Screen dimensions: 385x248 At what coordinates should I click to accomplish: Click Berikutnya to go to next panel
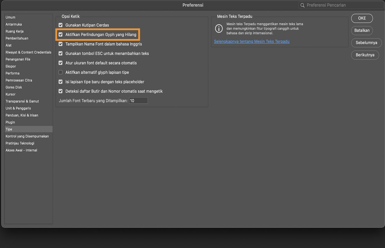coord(365,55)
